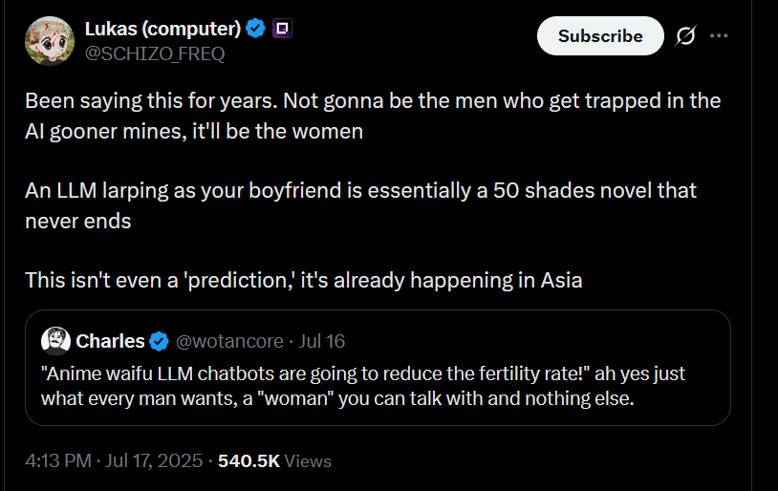
Task: Open the Grok explain-post icon
Action: point(685,35)
